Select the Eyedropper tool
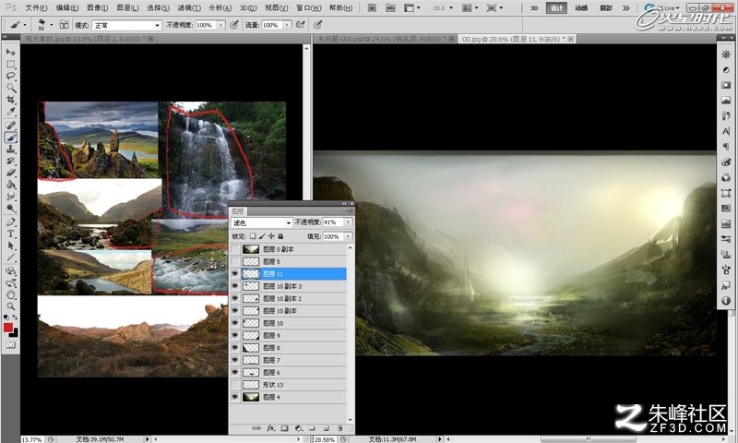The height and width of the screenshot is (443, 738). (x=11, y=112)
